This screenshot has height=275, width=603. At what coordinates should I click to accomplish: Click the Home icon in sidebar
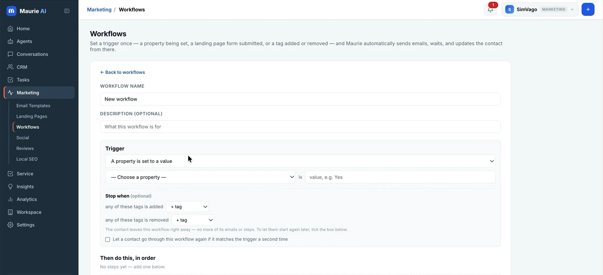point(10,28)
